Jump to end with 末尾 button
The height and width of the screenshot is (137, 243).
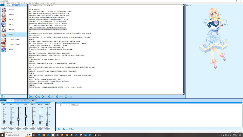pyautogui.click(x=51, y=97)
